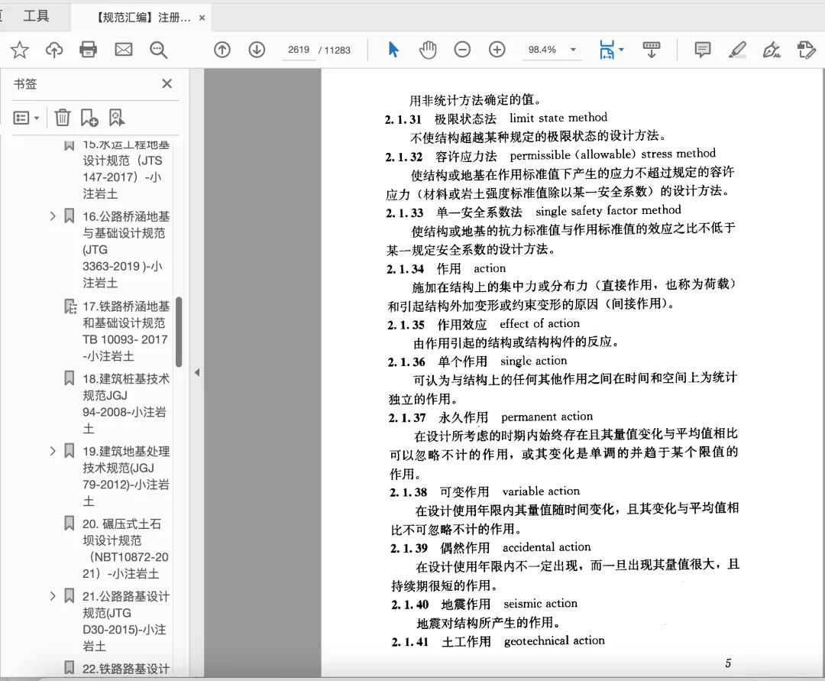Click term 2.1.39 偶然作用 accidental action
The height and width of the screenshot is (681, 825).
click(x=490, y=548)
